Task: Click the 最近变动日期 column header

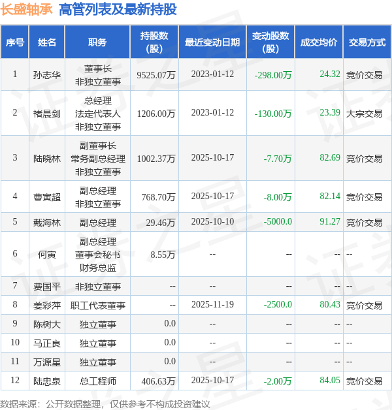Action: click(212, 42)
